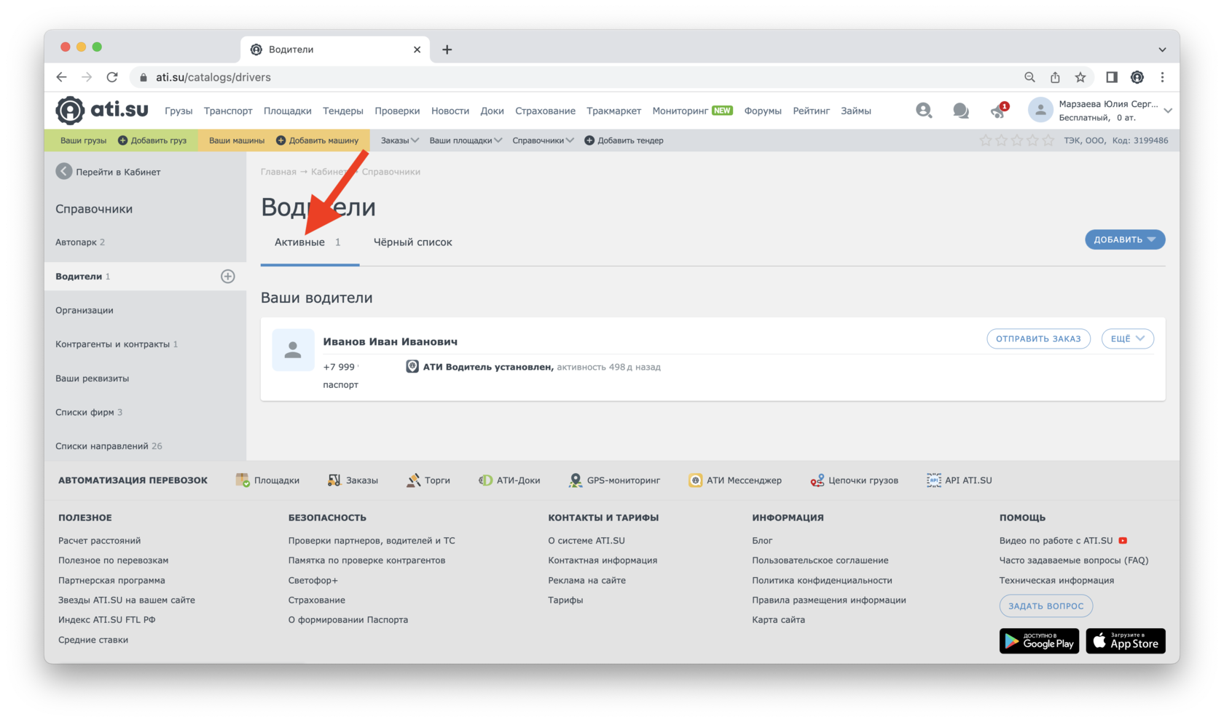This screenshot has width=1224, height=722.
Task: Click the Главная breadcrumb link
Action: coord(278,172)
